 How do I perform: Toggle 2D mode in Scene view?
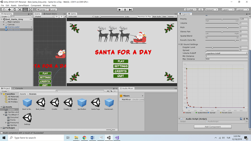coord(56,16)
